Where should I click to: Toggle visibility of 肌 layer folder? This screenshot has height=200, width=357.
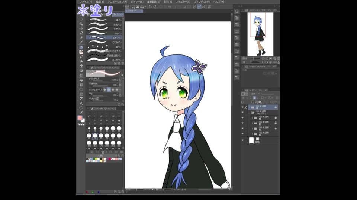[x=242, y=123]
